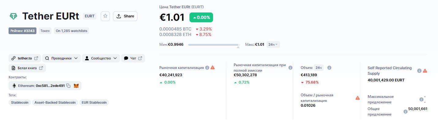Expand the Сообщество dropdown
The height and width of the screenshot is (125, 438).
pos(101,58)
